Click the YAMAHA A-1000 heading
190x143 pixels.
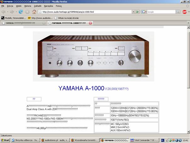81,88
